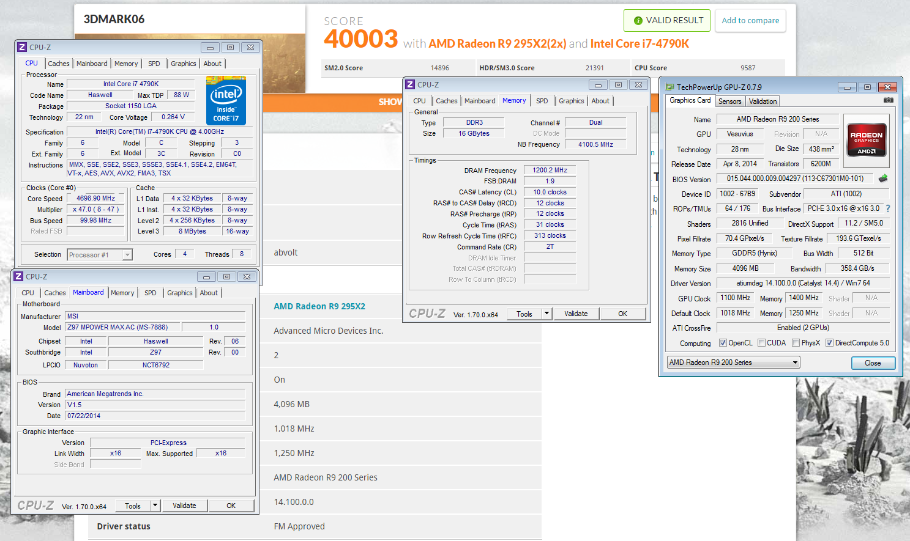The height and width of the screenshot is (541, 910).
Task: Click the Close button in GPU-Z
Action: tap(873, 363)
